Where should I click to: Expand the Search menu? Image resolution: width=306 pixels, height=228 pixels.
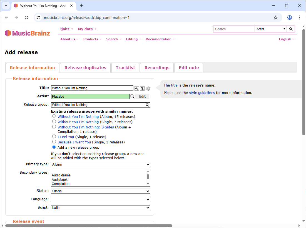tap(114, 39)
